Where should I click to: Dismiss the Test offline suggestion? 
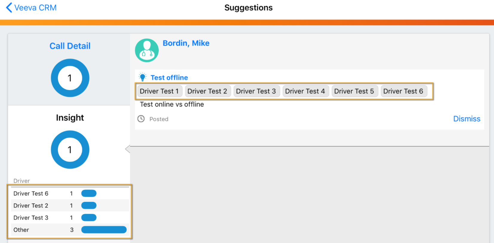(x=467, y=119)
